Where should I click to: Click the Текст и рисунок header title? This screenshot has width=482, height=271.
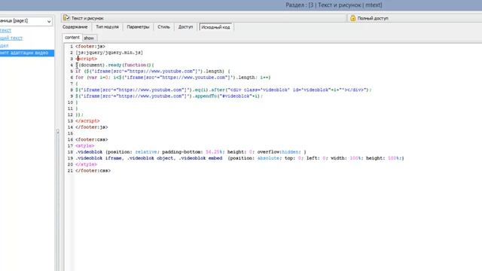(x=87, y=18)
